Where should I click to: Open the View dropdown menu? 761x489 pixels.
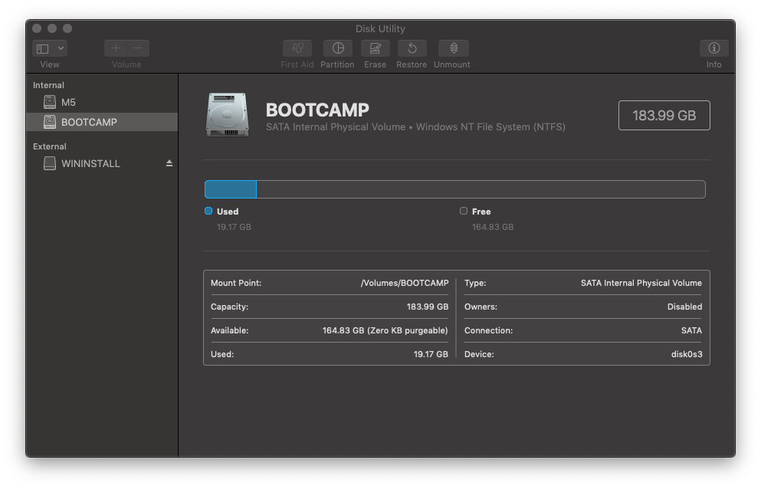point(61,48)
